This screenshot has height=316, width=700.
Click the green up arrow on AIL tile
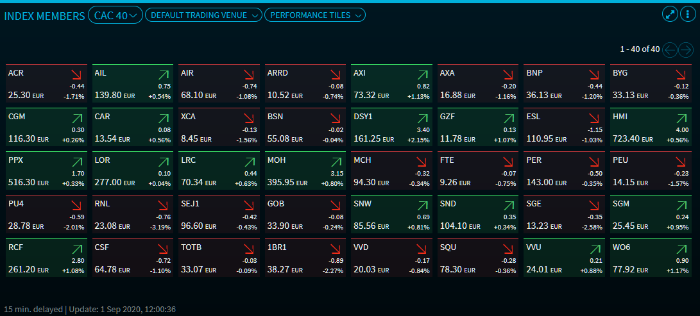coord(164,74)
